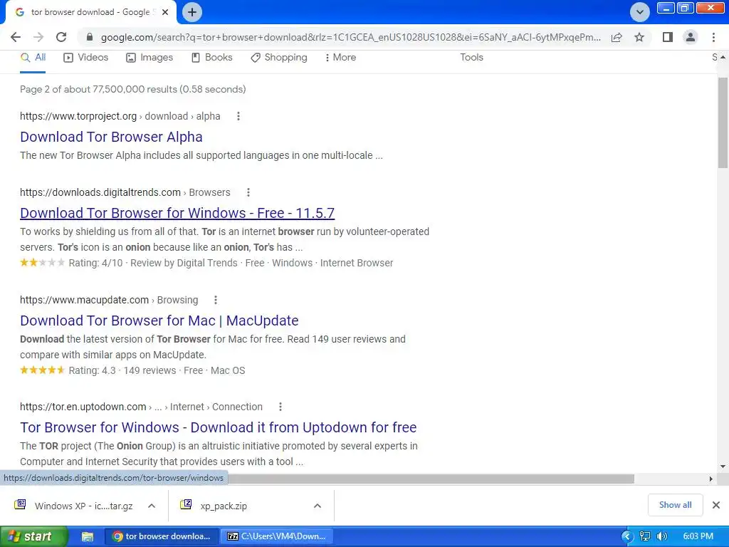Select the All search tab
Screen dimensions: 729x547
click(x=33, y=58)
